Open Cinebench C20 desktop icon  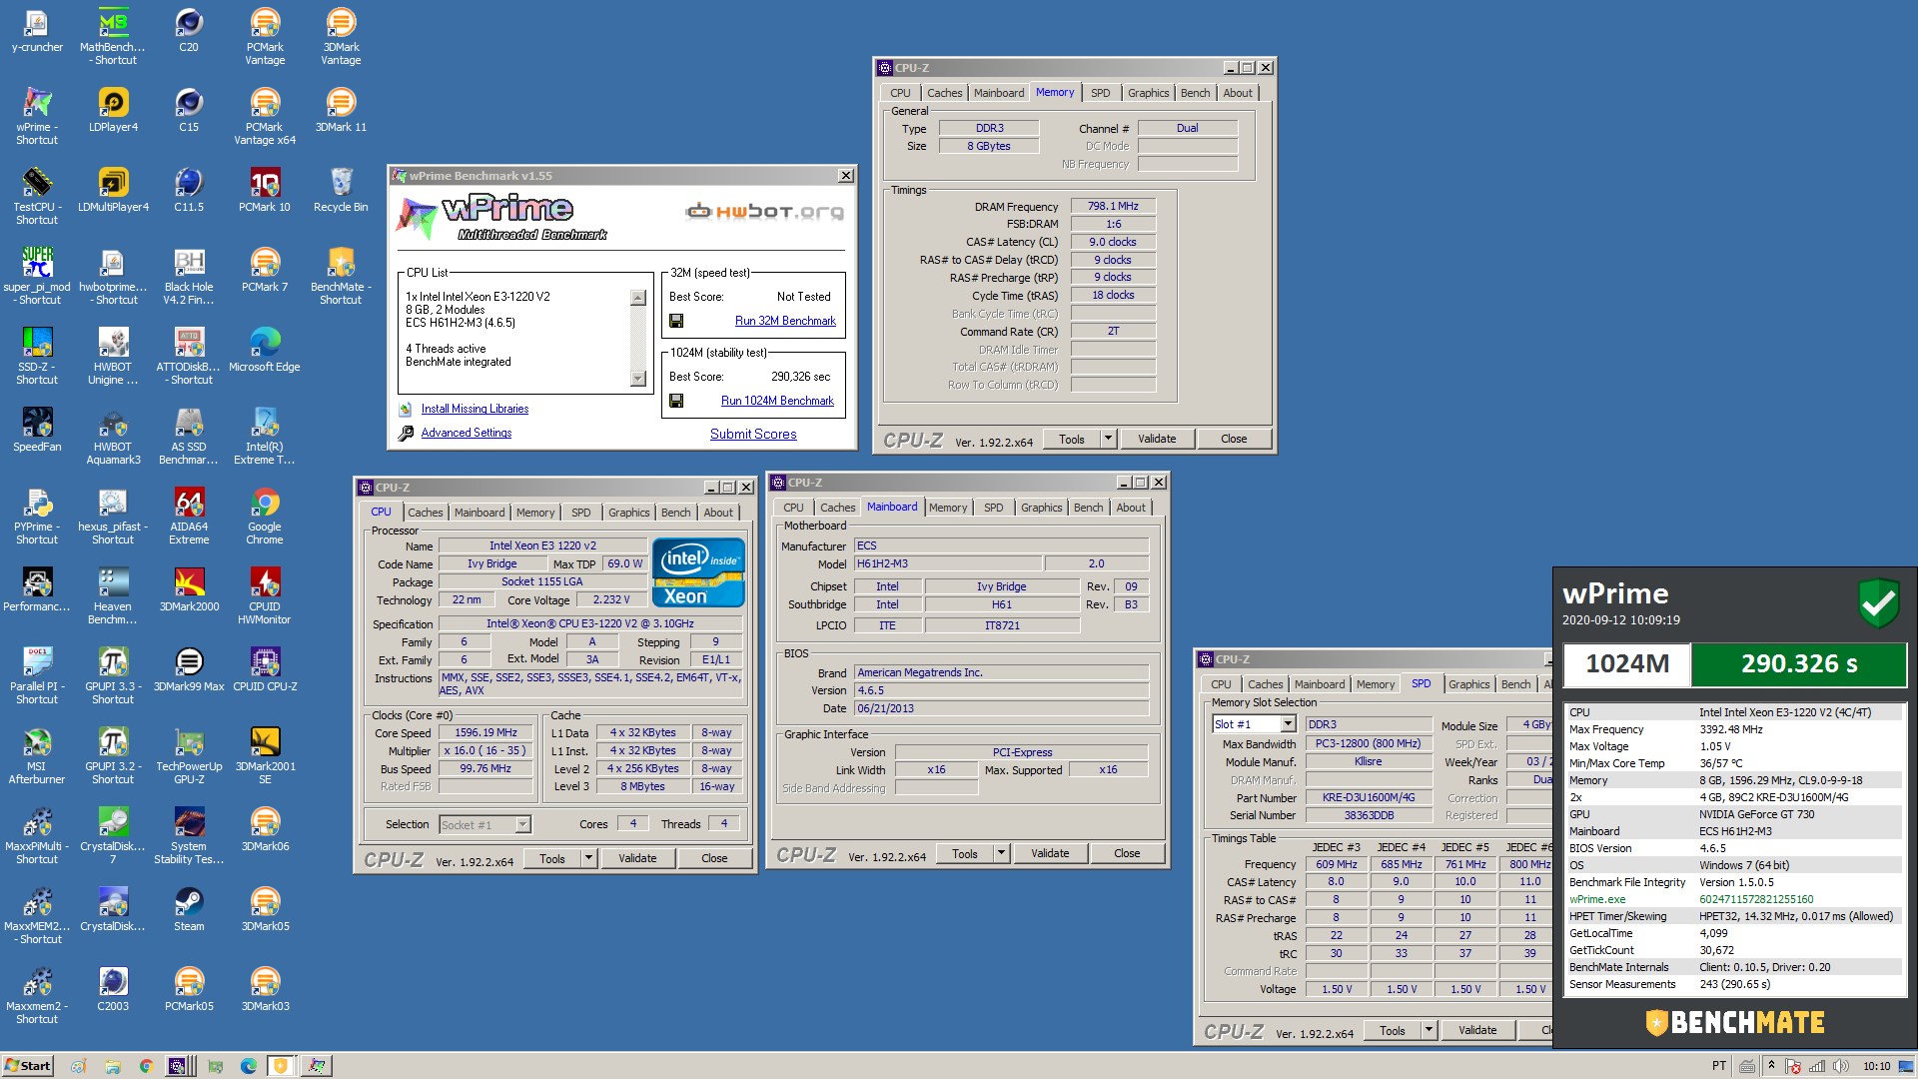coord(189,30)
